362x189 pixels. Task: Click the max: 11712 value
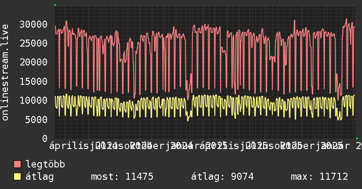click(x=319, y=177)
